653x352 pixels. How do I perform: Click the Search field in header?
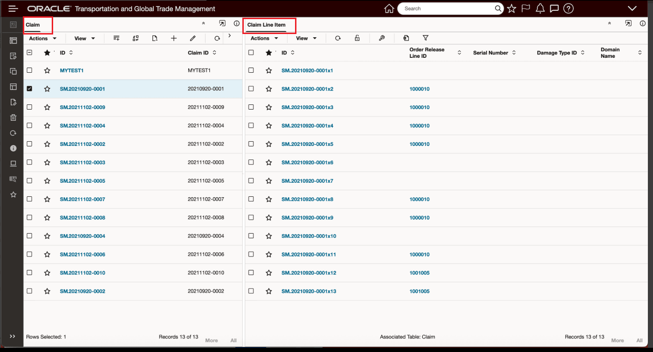coord(447,8)
